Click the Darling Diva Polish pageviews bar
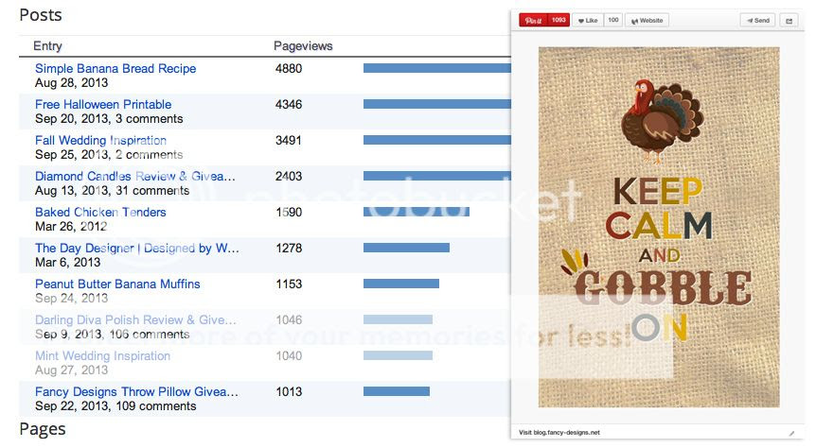 coord(398,319)
